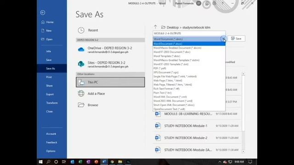Select Web Page (*.htm, *.html) option
The height and width of the screenshot is (165, 294).
(189, 81)
